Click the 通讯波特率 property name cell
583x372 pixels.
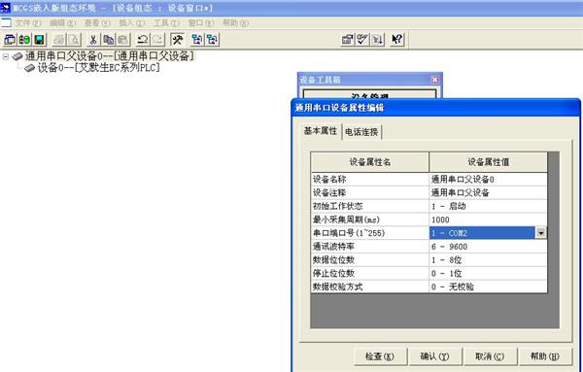(x=369, y=247)
